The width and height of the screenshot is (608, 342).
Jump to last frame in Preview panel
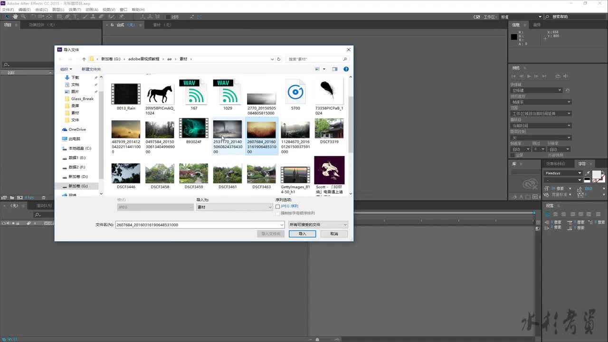[x=544, y=76]
